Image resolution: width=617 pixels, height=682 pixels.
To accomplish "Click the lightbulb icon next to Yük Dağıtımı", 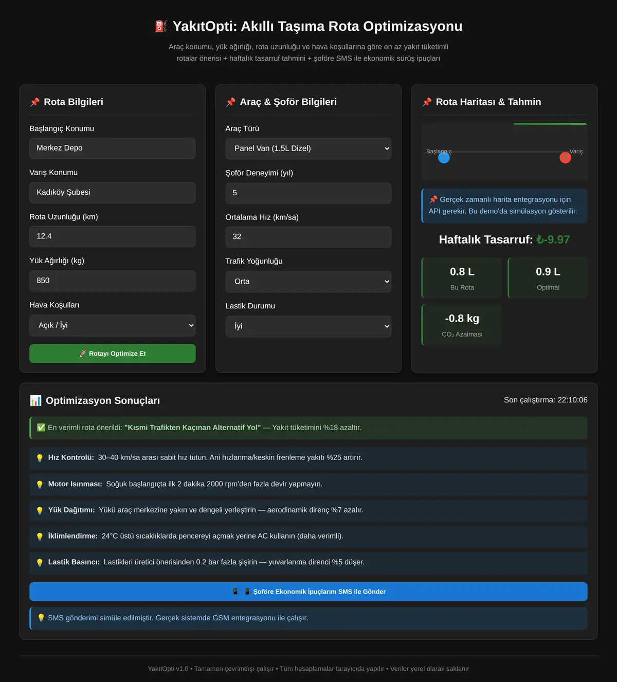I will pos(40,510).
